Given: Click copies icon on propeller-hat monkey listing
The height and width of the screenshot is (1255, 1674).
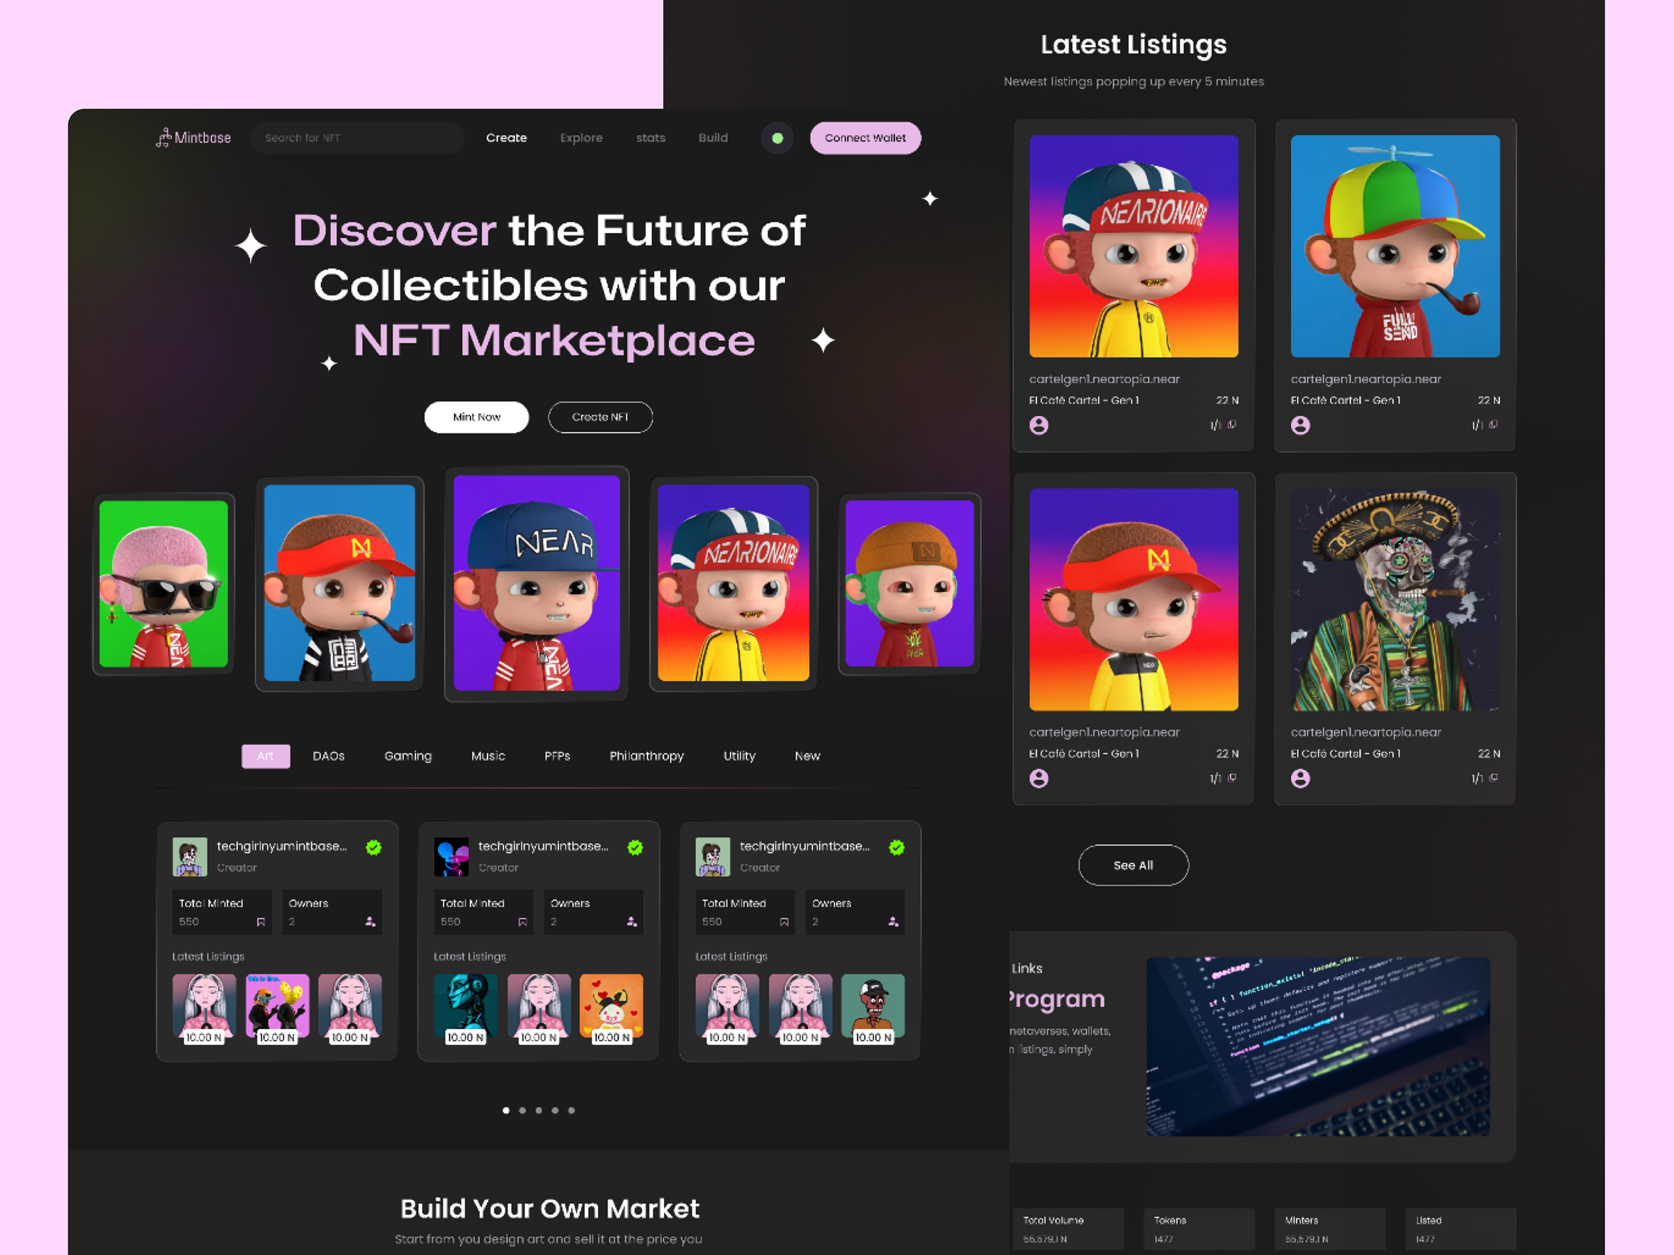Looking at the screenshot, I should pyautogui.click(x=1492, y=424).
